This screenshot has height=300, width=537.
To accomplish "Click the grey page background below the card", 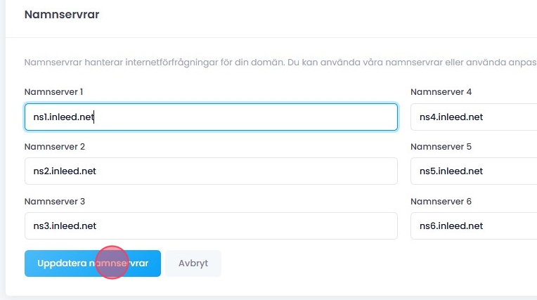I will coord(281,298).
